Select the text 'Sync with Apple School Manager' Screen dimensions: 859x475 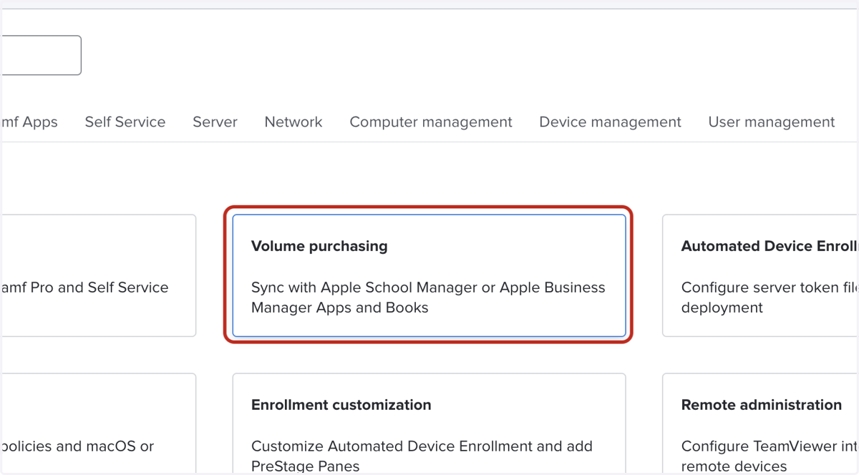364,288
